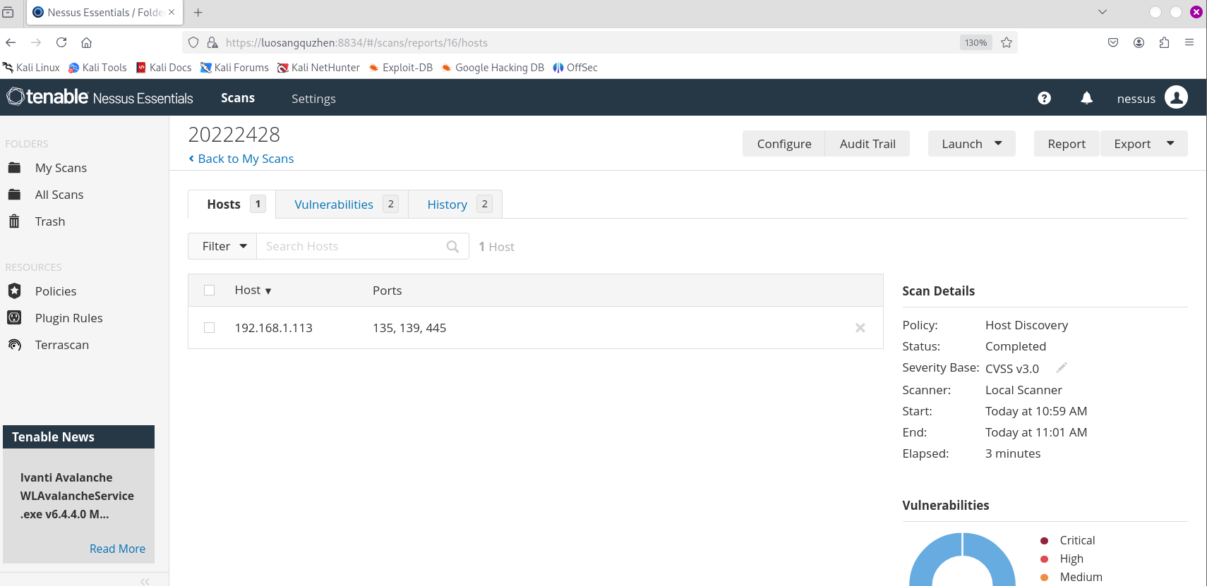Screen dimensions: 1207x586
Task: Remove host 192.168.1.113 with the X icon
Action: click(x=860, y=328)
